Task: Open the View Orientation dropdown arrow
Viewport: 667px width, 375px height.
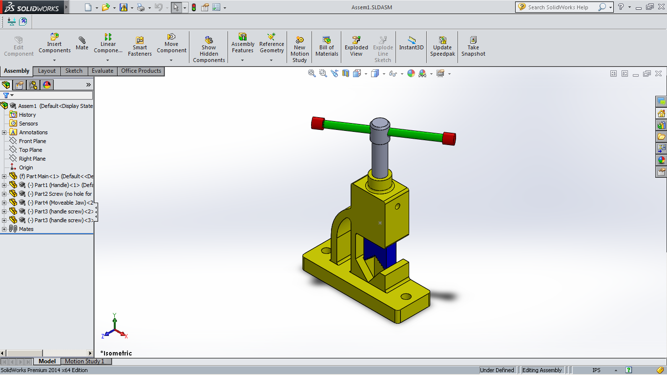Action: [366, 74]
